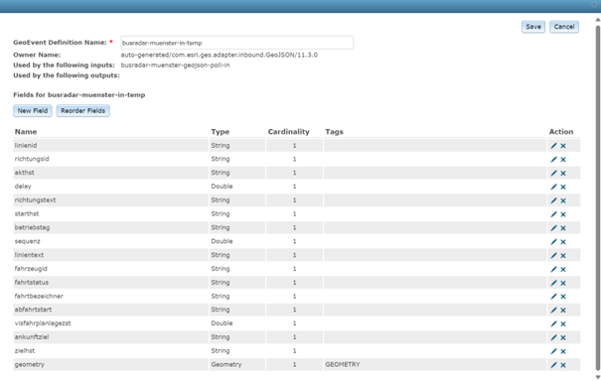The image size is (601, 381).
Task: Delete the ankunftziel field
Action: [563, 337]
